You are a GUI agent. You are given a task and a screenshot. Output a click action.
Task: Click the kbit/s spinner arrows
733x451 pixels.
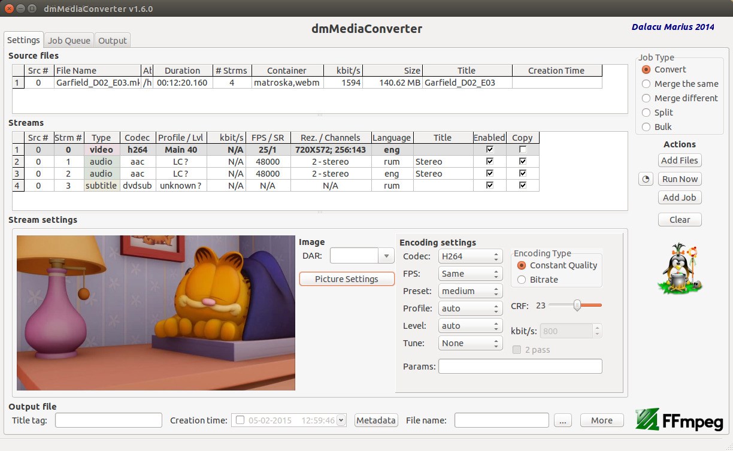(x=597, y=331)
